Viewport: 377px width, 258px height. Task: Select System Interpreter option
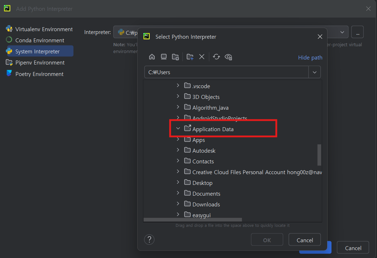click(40, 51)
